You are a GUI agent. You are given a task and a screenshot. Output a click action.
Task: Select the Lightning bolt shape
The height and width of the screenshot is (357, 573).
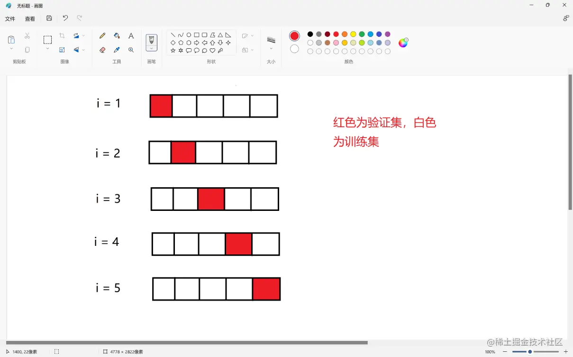click(220, 51)
